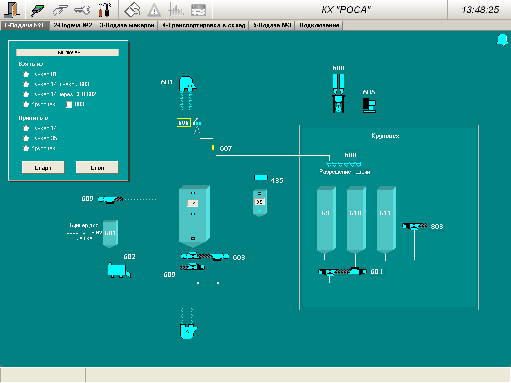The width and height of the screenshot is (511, 383).
Task: Click the 606 diverter valve label
Action: tap(184, 122)
